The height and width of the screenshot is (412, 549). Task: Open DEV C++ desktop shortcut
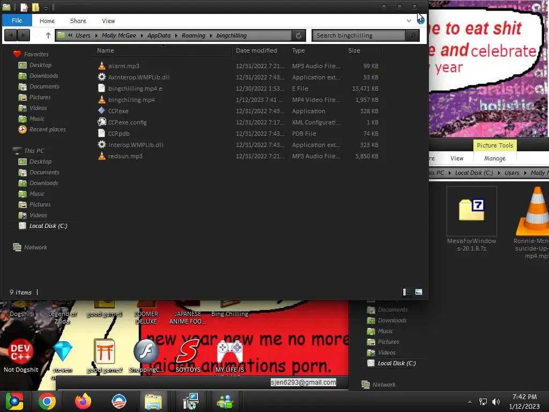tap(21, 356)
